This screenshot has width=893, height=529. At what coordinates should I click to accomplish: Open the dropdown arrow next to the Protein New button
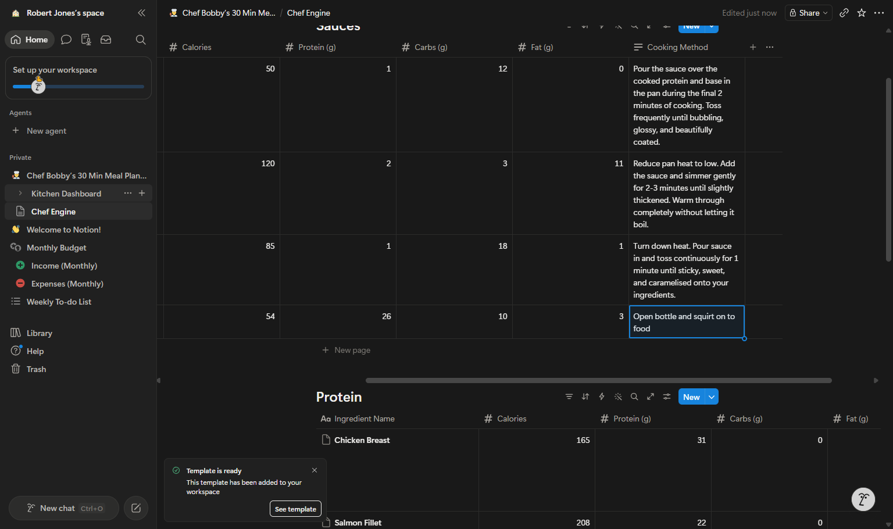click(712, 396)
